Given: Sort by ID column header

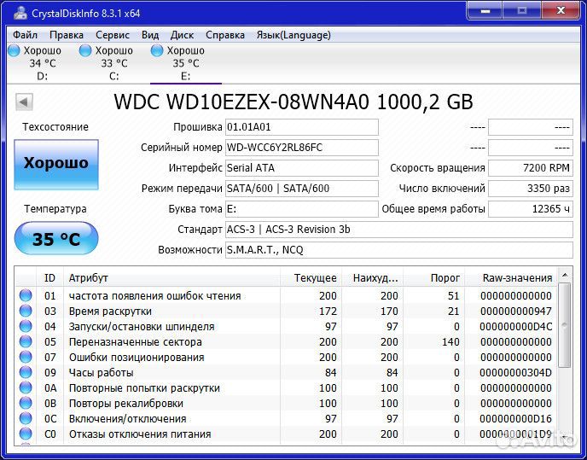Looking at the screenshot, I should tap(49, 278).
